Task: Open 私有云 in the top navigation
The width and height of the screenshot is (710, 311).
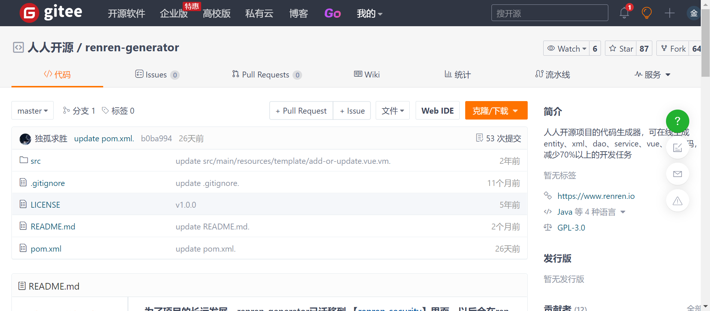Action: tap(259, 14)
